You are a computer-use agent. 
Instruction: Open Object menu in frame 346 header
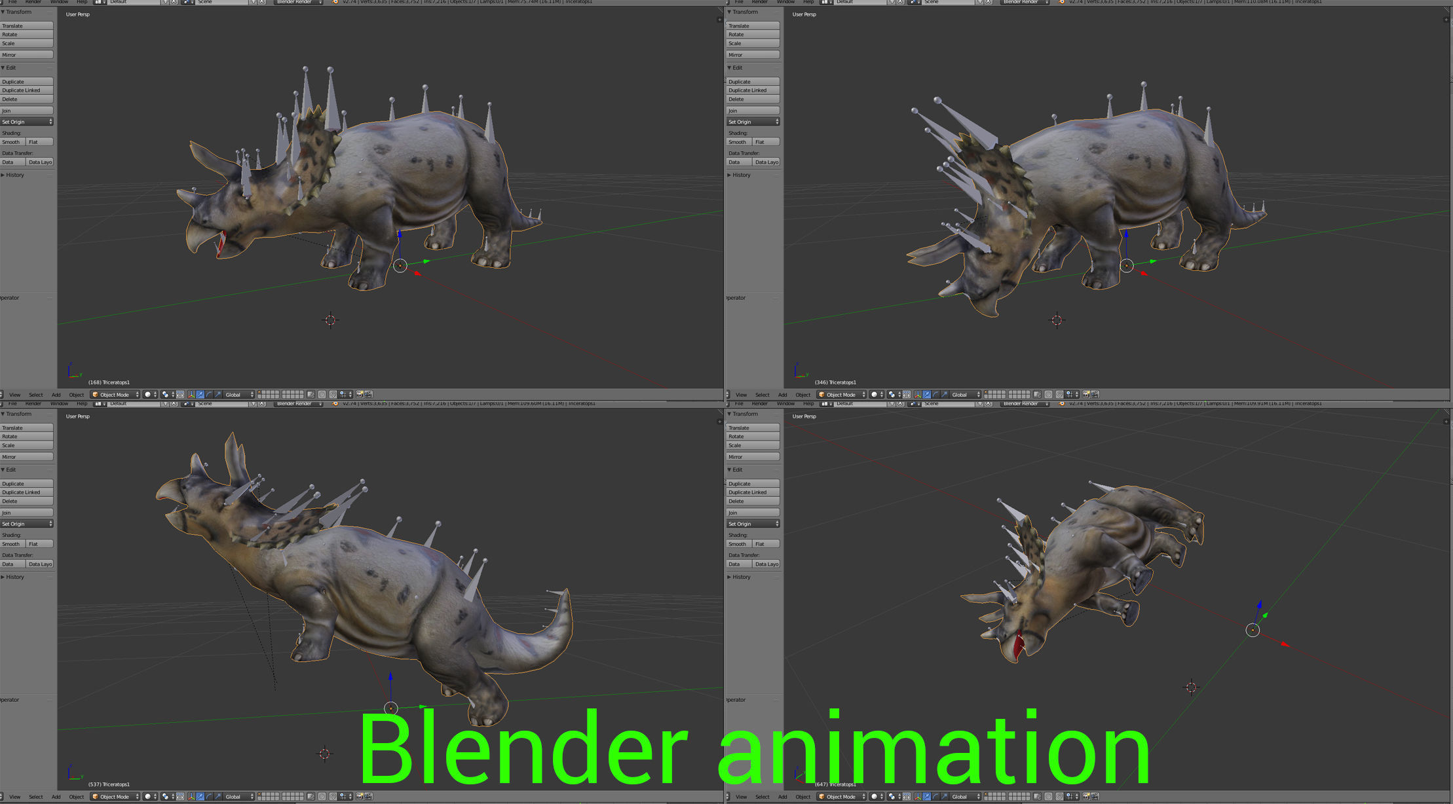(x=803, y=394)
